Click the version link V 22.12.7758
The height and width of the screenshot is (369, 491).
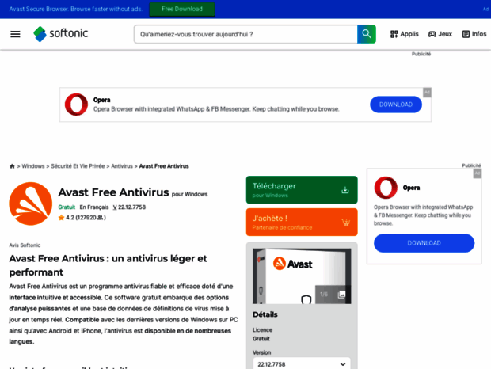[129, 207]
